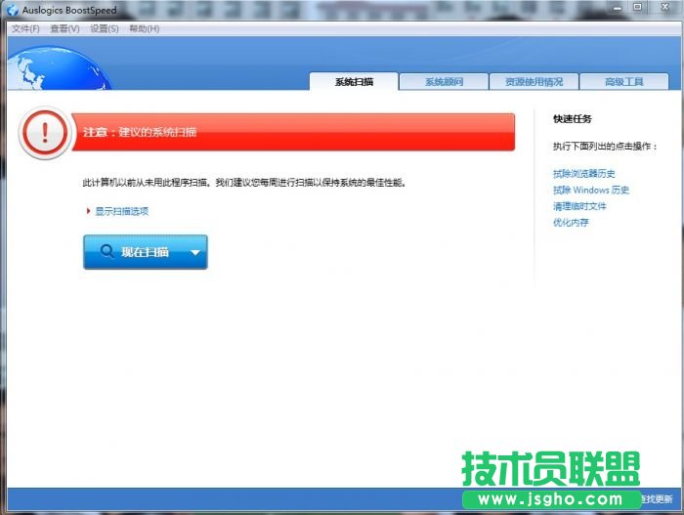Viewport: 684px width, 515px height.
Task: Click the 清除浏览器历史 quick task link
Action: [584, 174]
